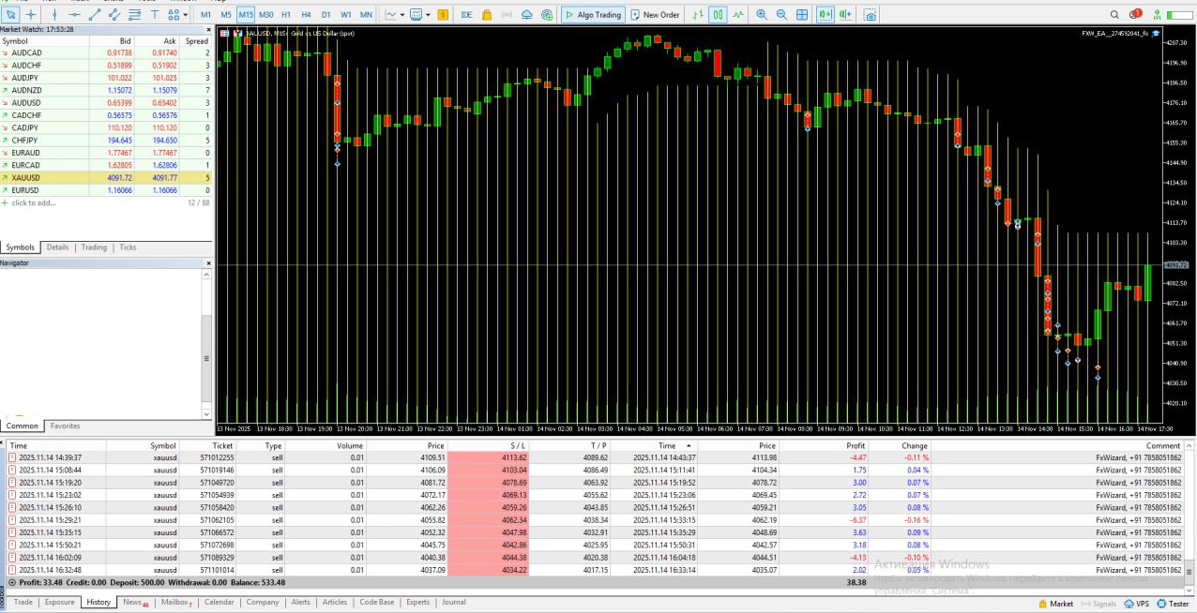Image resolution: width=1197 pixels, height=613 pixels.
Task: Open the MetaEditor IDE
Action: click(467, 15)
